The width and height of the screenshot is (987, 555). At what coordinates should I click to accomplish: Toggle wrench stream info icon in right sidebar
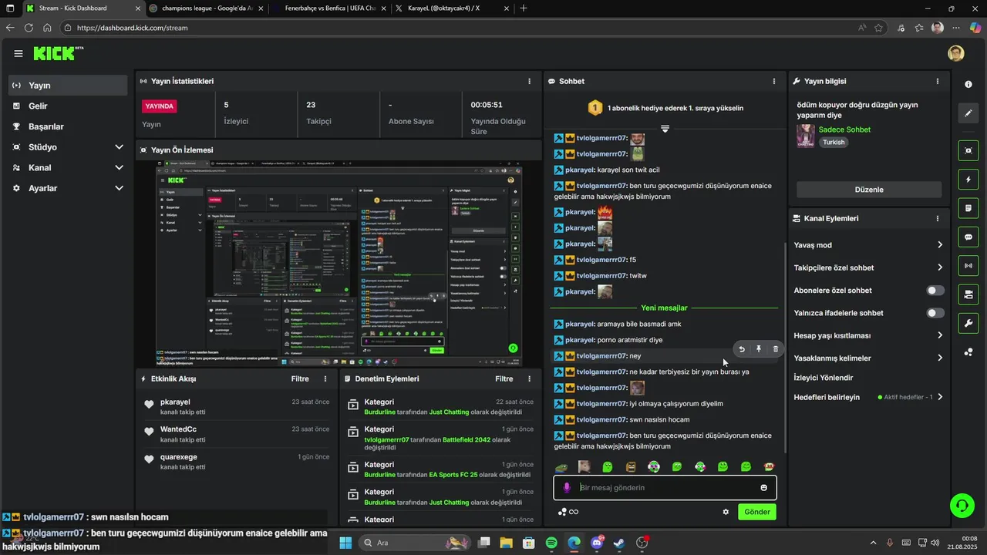(x=968, y=323)
